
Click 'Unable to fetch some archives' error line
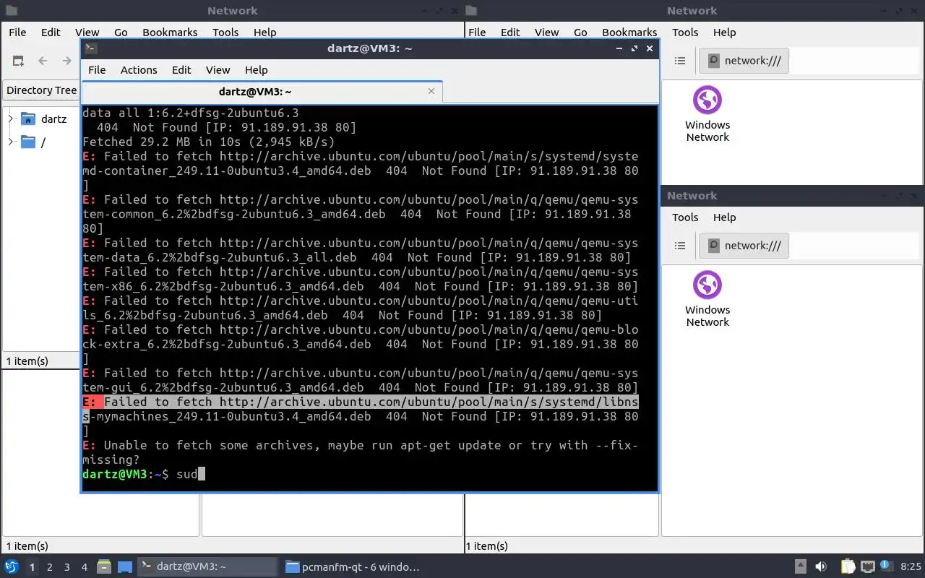coord(361,452)
